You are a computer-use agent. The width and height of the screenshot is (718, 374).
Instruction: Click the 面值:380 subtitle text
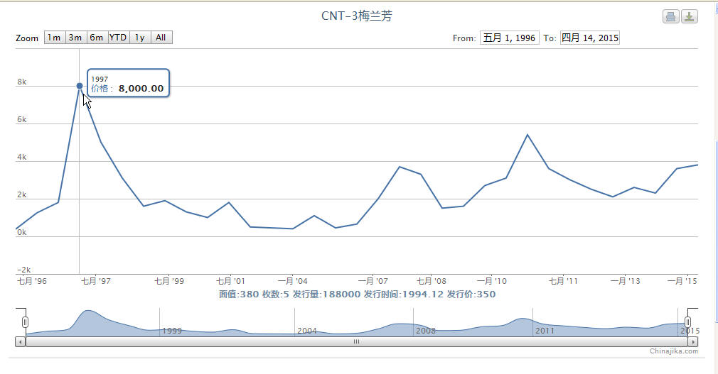(x=239, y=294)
